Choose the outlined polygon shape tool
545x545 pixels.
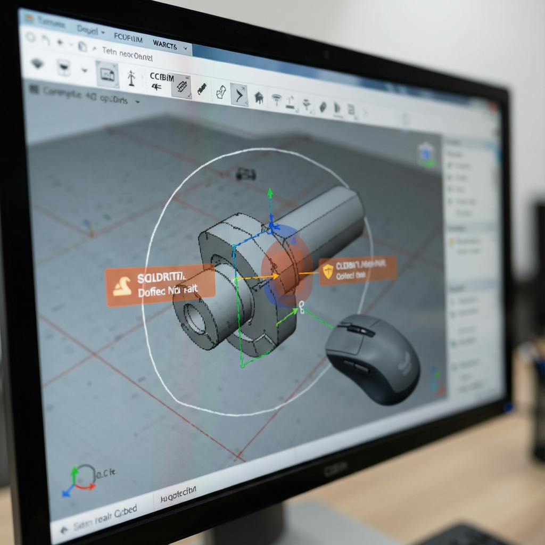(x=221, y=92)
